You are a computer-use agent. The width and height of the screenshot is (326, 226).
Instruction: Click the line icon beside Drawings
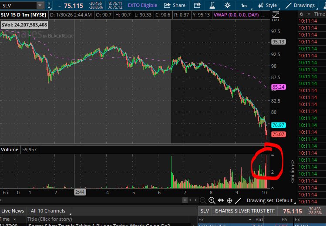[289, 6]
